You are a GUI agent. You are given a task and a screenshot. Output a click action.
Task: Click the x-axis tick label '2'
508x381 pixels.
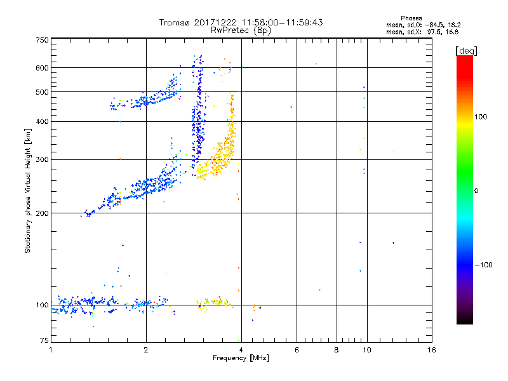pos(146,350)
